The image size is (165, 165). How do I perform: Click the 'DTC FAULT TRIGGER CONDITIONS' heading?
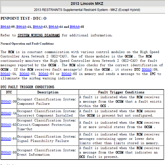coord(27,87)
